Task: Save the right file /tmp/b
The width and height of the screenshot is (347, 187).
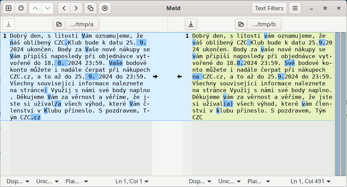Action: point(191,24)
